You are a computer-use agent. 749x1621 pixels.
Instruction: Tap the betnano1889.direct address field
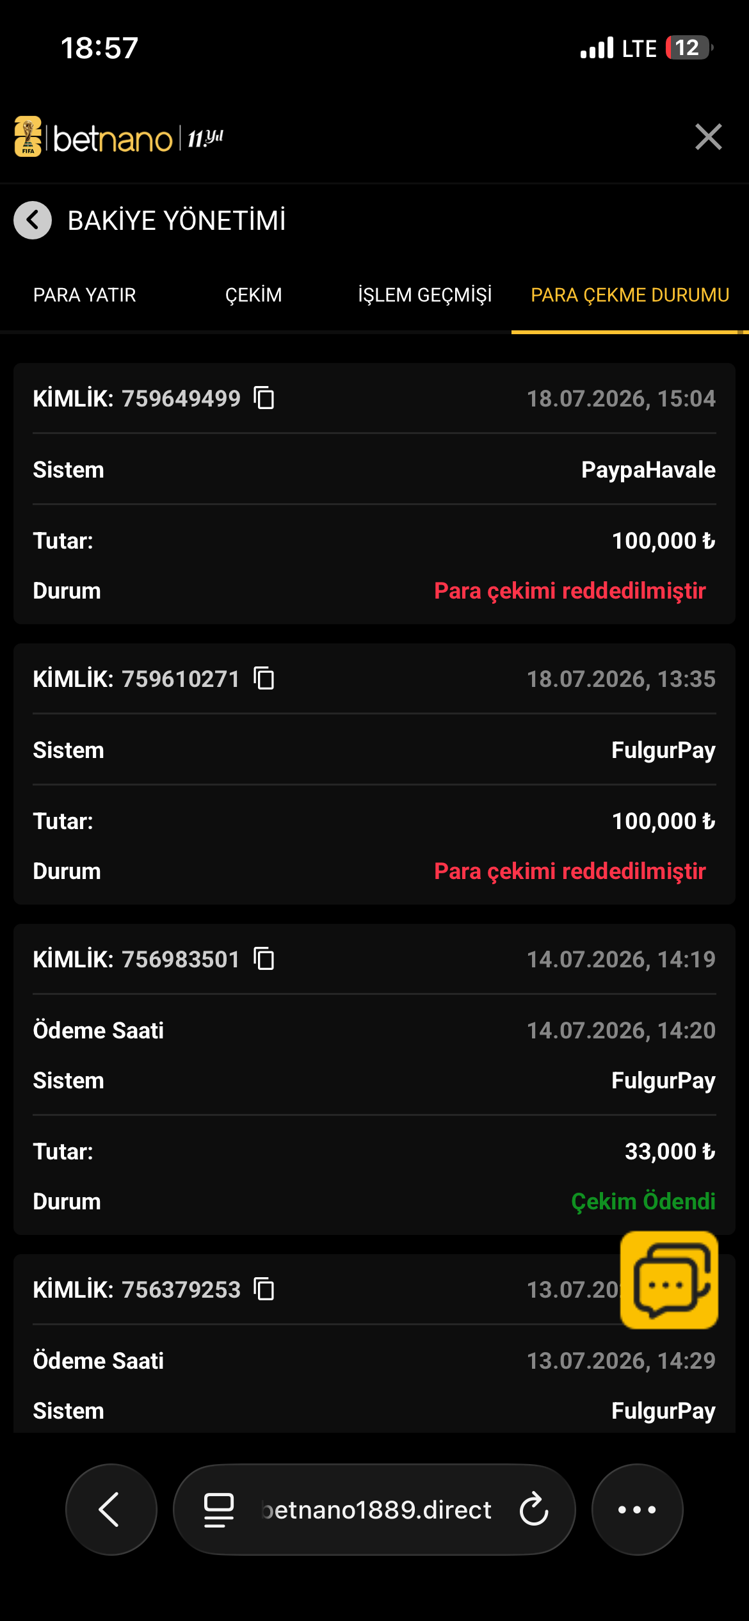coord(376,1510)
